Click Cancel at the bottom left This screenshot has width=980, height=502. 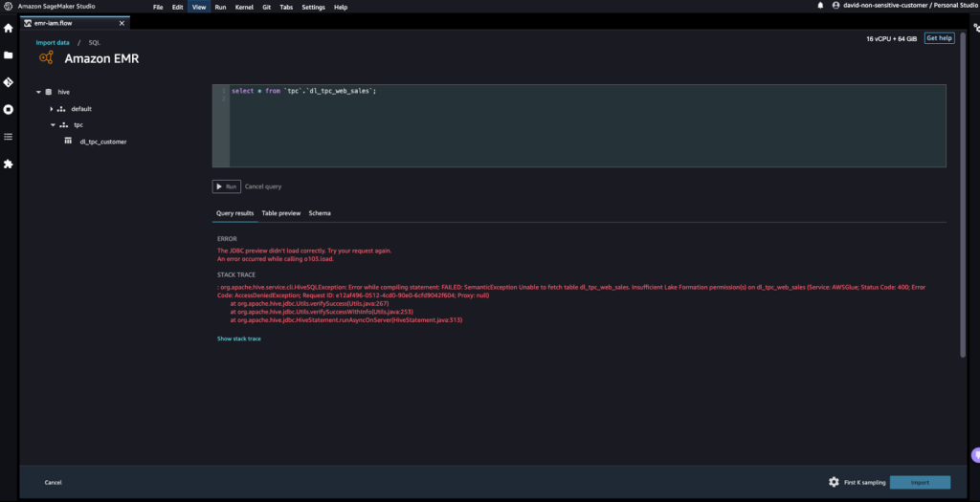tap(54, 483)
